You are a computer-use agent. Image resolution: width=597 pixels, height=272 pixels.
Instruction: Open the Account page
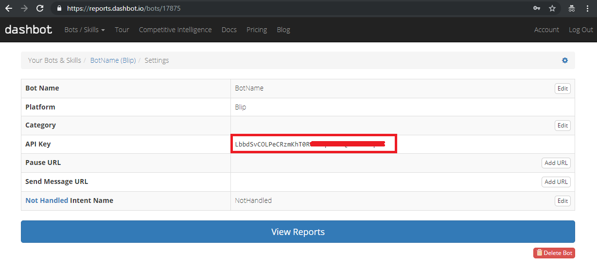[546, 30]
